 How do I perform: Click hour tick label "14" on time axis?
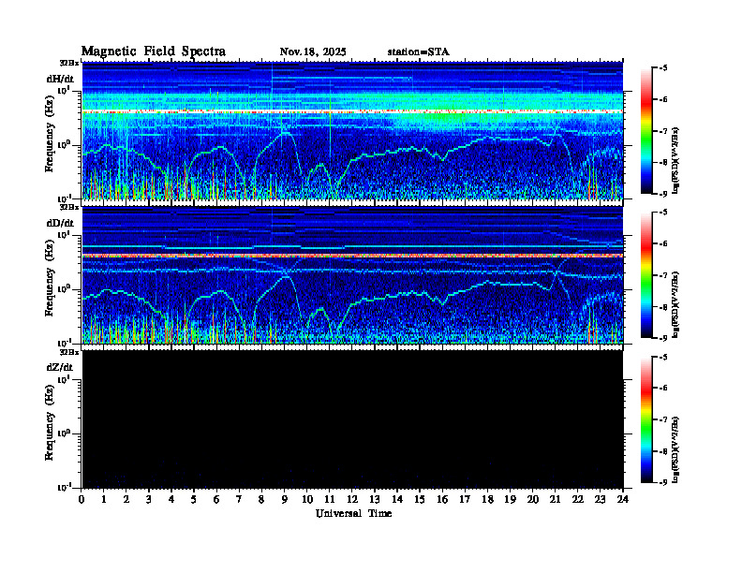coord(397,500)
